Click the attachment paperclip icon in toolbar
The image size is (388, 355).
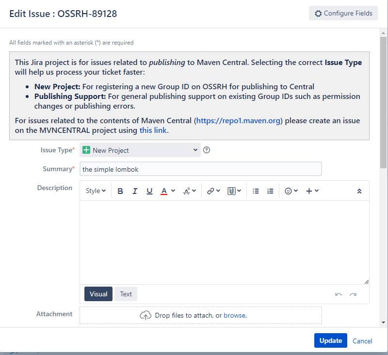tap(231, 191)
